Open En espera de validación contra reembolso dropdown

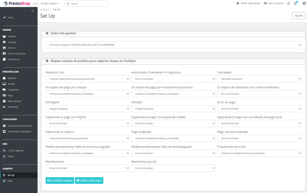(259, 94)
